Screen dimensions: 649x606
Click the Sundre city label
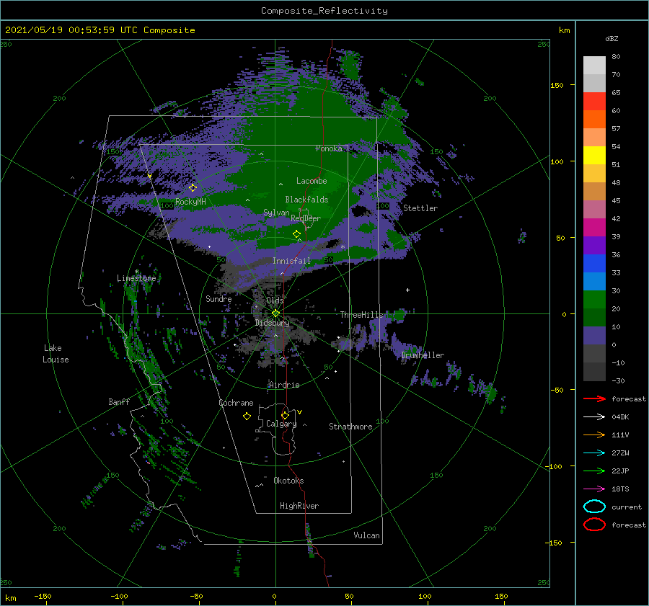[218, 298]
